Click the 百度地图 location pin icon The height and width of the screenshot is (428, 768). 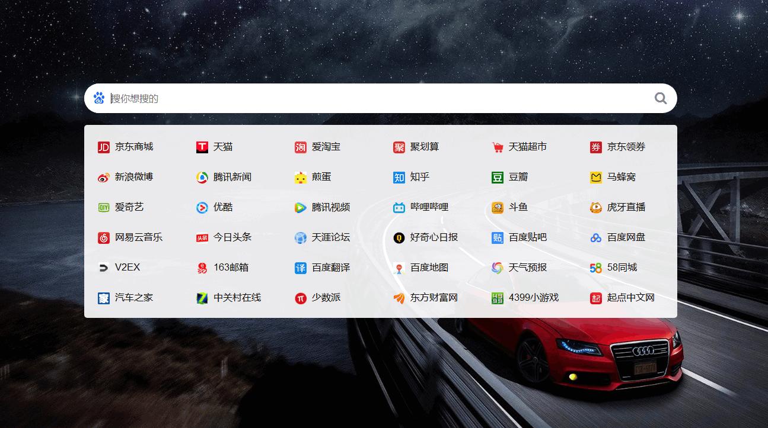point(399,268)
